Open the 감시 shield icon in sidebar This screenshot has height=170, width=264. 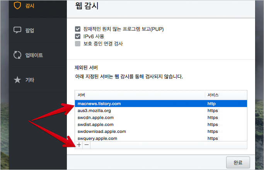[x=17, y=5]
